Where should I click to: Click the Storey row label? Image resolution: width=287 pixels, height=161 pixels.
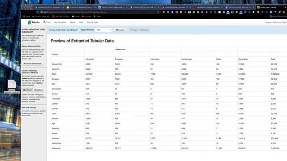coord(55,133)
